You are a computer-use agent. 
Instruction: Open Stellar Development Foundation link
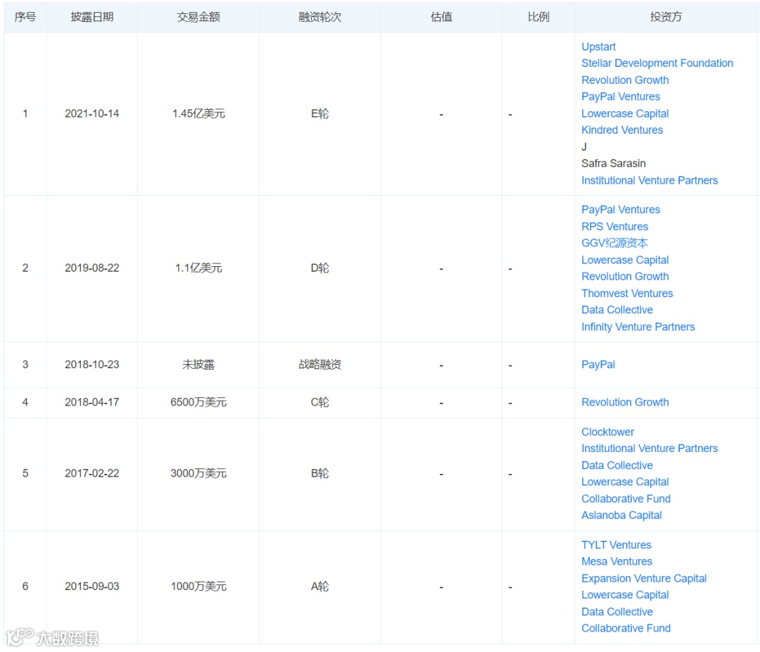coord(657,63)
